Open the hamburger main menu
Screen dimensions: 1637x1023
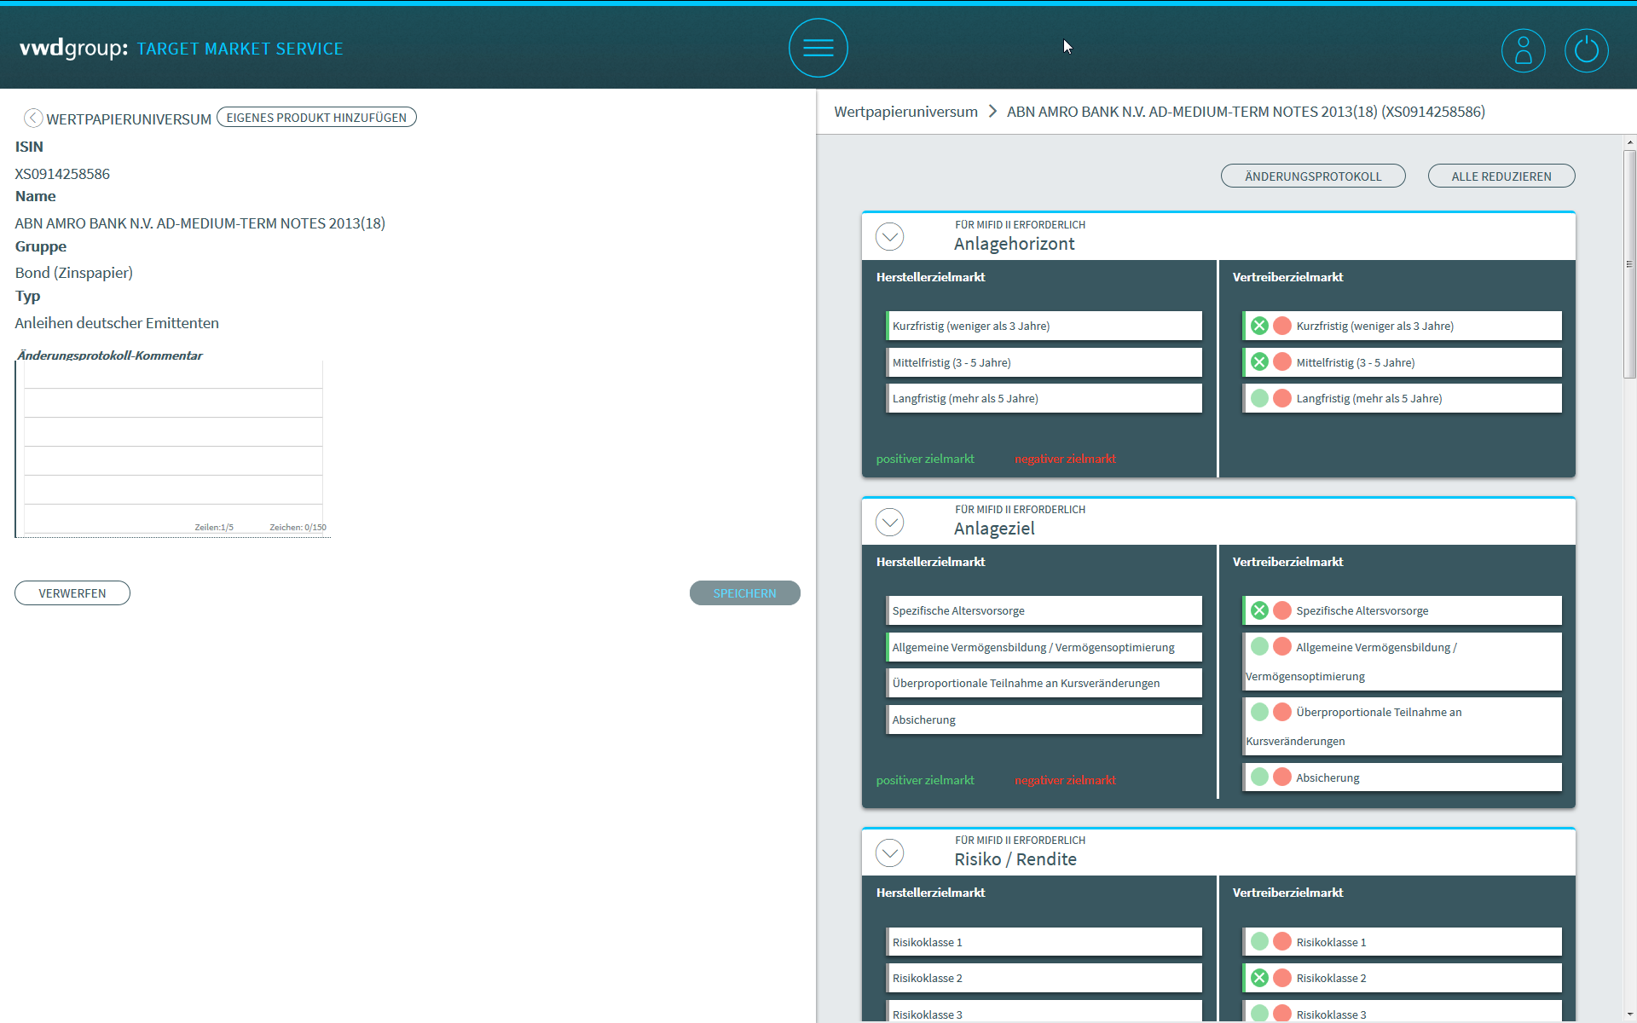coord(818,48)
